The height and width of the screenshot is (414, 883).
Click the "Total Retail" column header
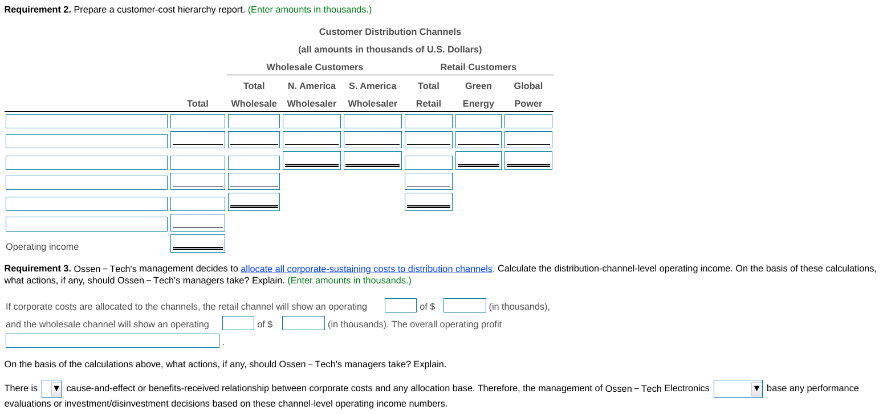(x=429, y=95)
